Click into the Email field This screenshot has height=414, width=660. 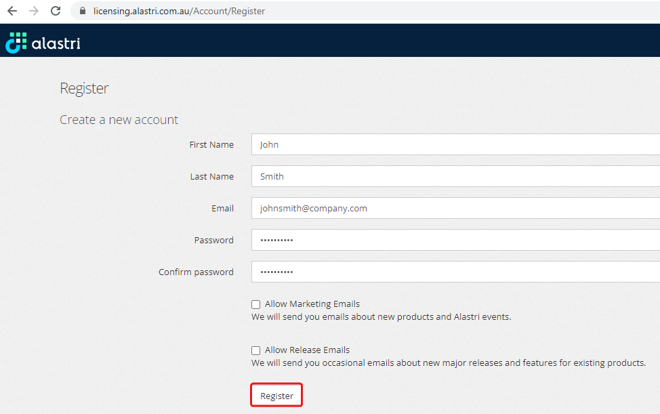(455, 208)
